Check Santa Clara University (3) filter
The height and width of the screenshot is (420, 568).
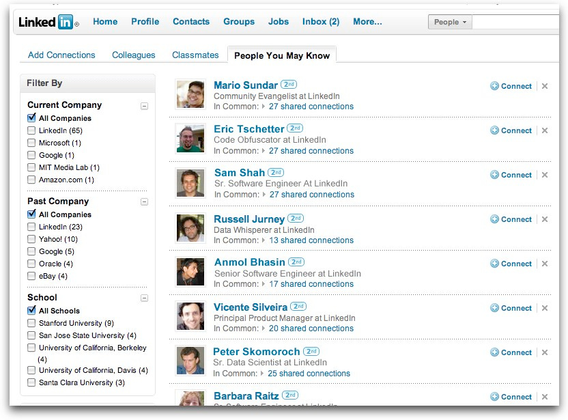tap(31, 382)
